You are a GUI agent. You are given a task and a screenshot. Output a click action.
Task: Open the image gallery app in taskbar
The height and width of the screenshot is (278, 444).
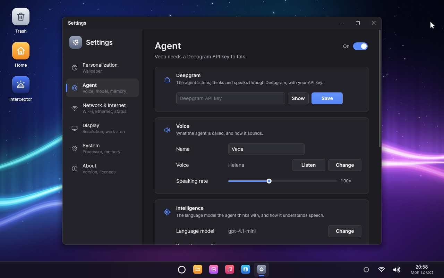(214, 269)
